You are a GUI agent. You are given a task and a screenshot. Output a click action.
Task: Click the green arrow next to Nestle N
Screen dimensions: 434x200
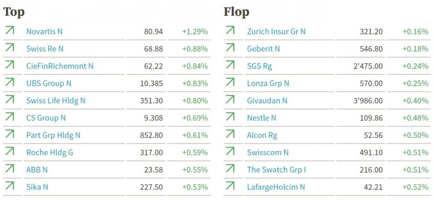pos(230,116)
